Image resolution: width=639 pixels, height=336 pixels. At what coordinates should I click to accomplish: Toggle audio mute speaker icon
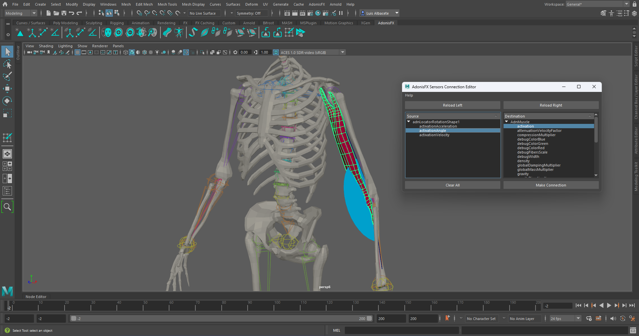pos(613,319)
